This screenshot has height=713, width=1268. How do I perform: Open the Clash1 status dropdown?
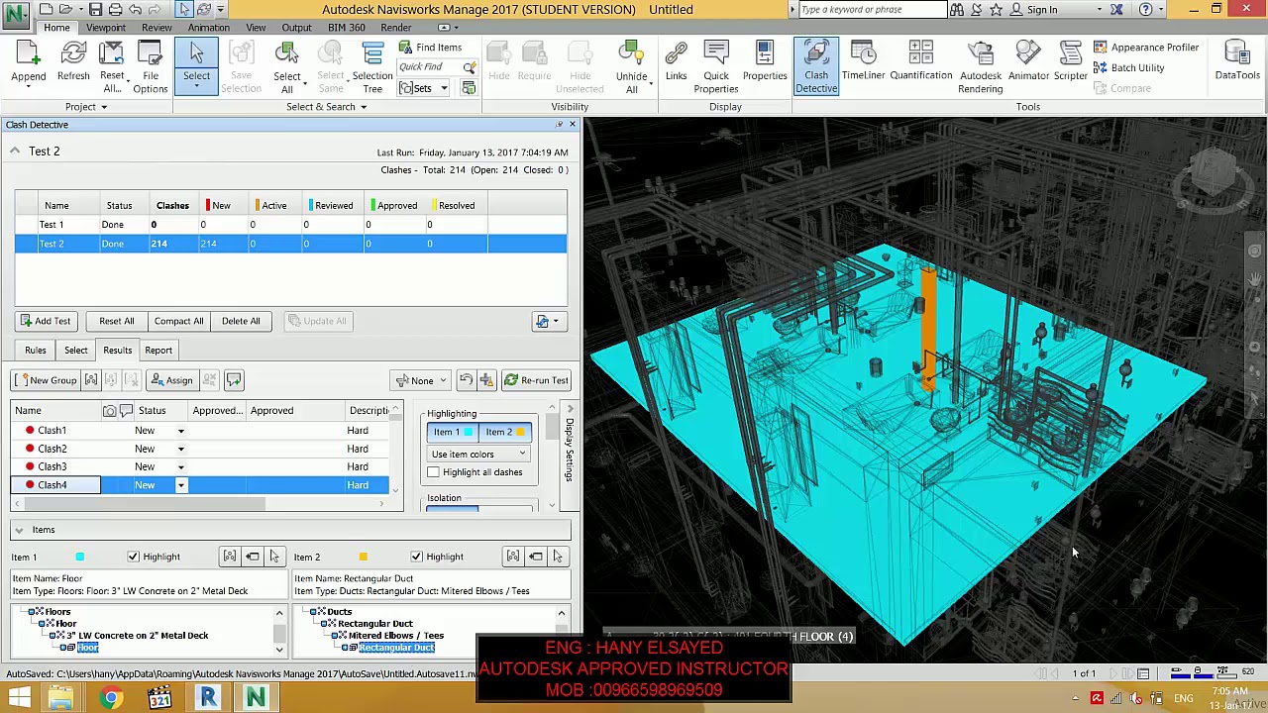(x=180, y=431)
